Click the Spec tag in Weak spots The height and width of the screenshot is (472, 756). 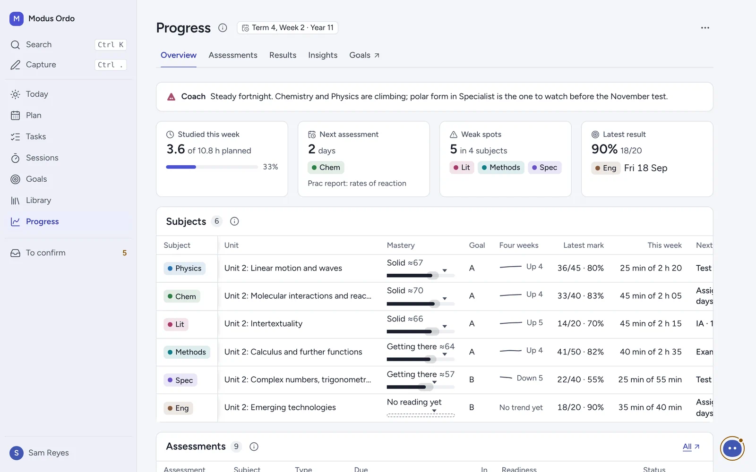(x=544, y=168)
